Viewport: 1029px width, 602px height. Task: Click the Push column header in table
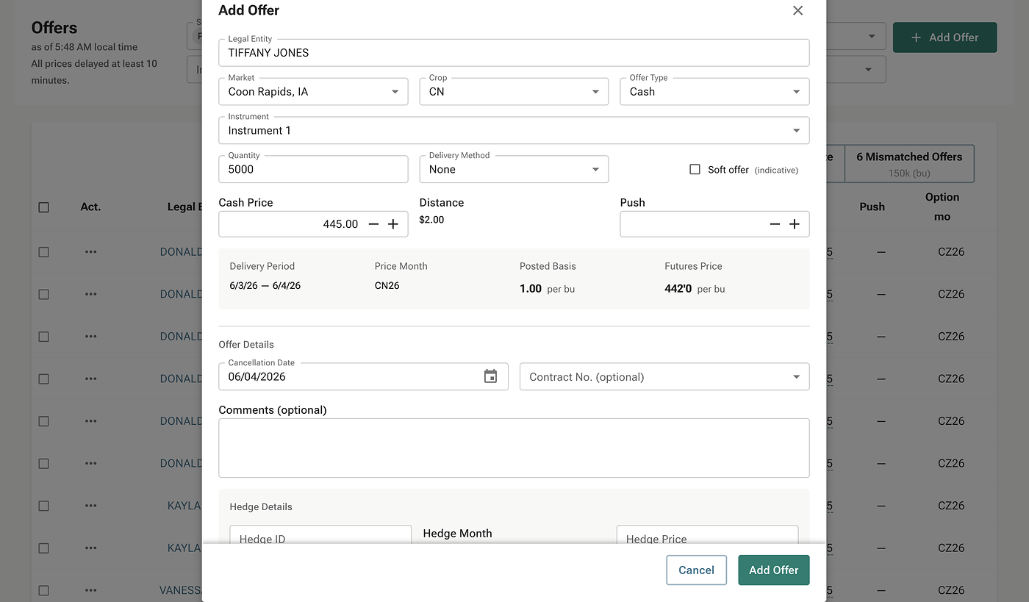click(872, 207)
